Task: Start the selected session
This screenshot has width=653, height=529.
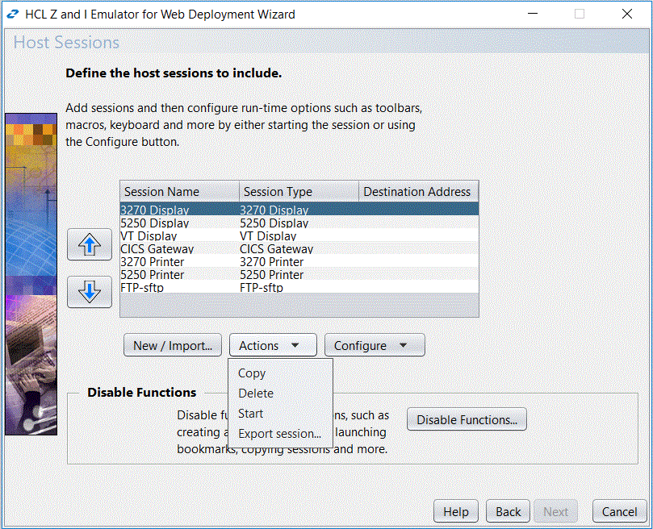Action: point(249,414)
